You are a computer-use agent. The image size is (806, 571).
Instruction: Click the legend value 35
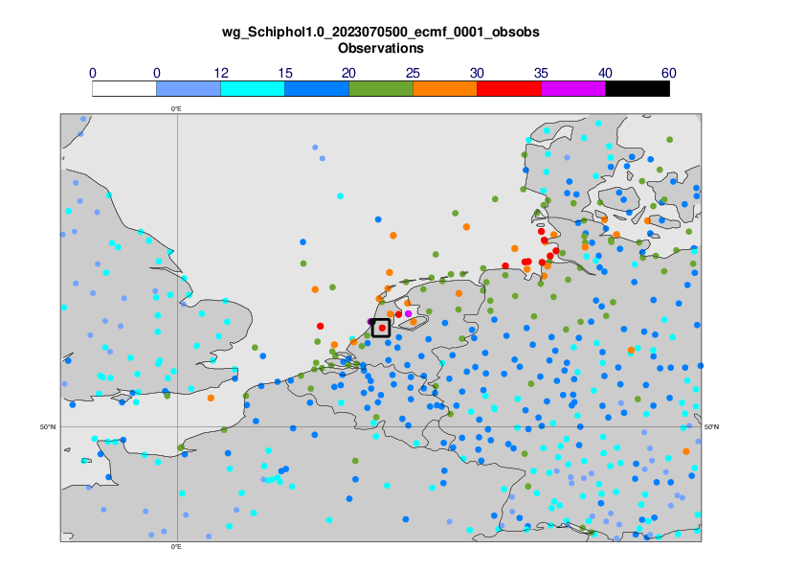click(x=541, y=73)
